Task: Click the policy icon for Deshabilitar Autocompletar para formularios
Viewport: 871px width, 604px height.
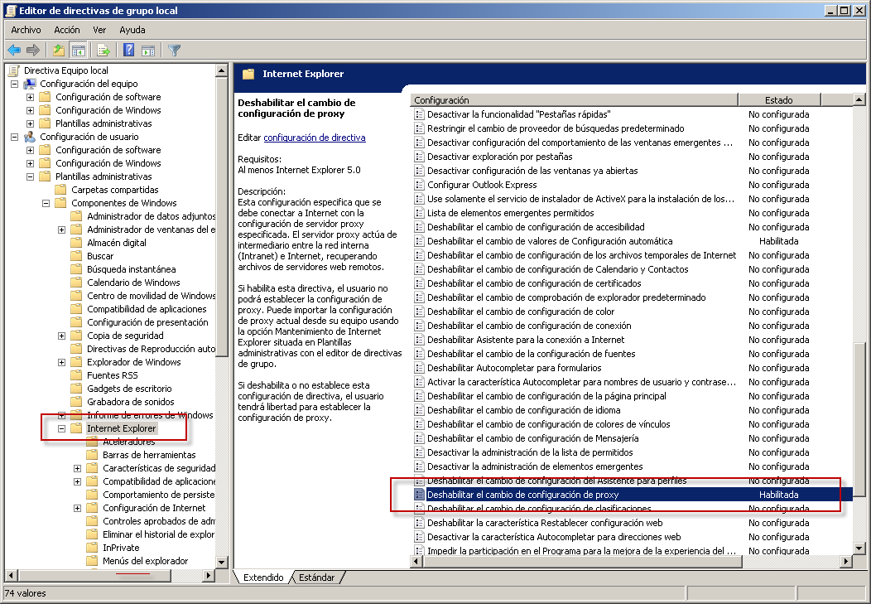Action: (420, 369)
